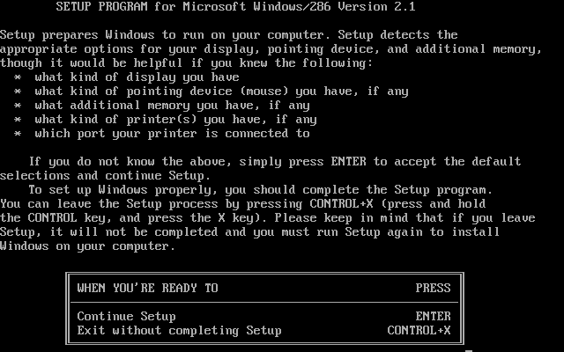Select Exit without completing Setup

click(x=179, y=331)
